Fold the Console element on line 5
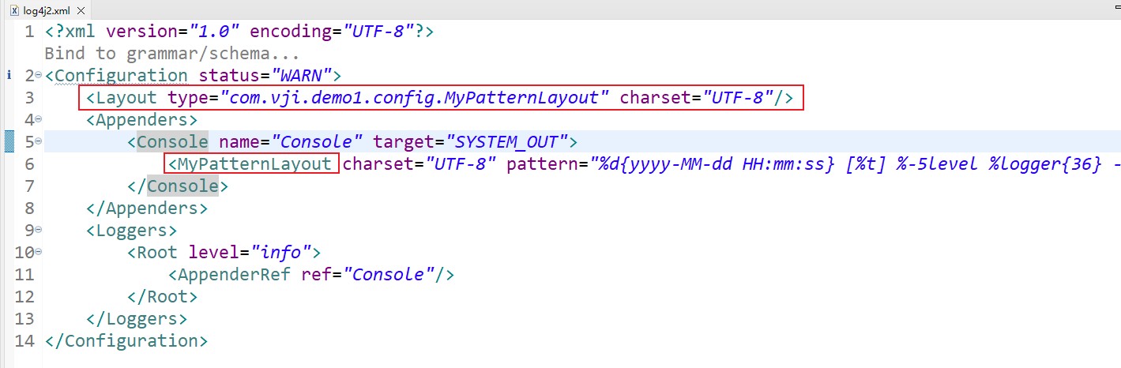The image size is (1121, 368). point(39,142)
